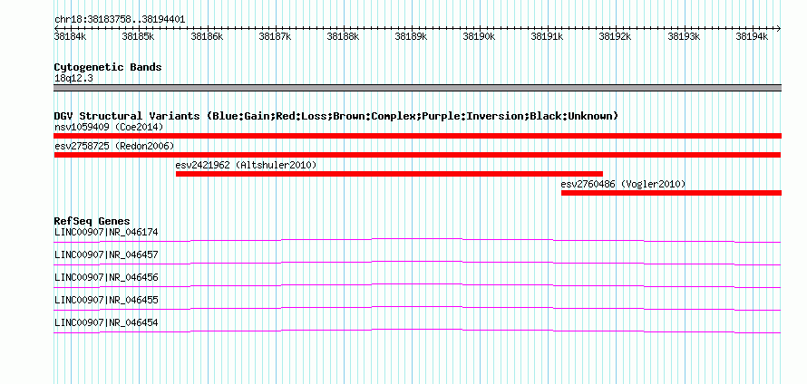Click the 38191k ruler tick label
Screen dimensions: 807x384
548,36
